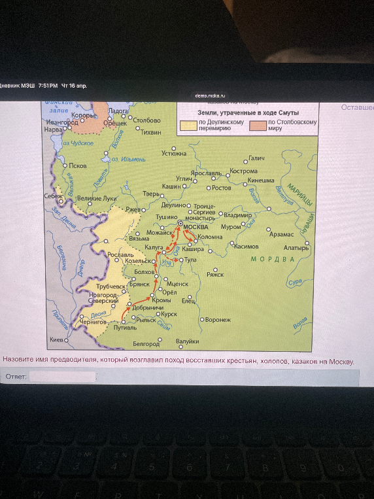Click the Добрыничи label on the map

click(148, 308)
